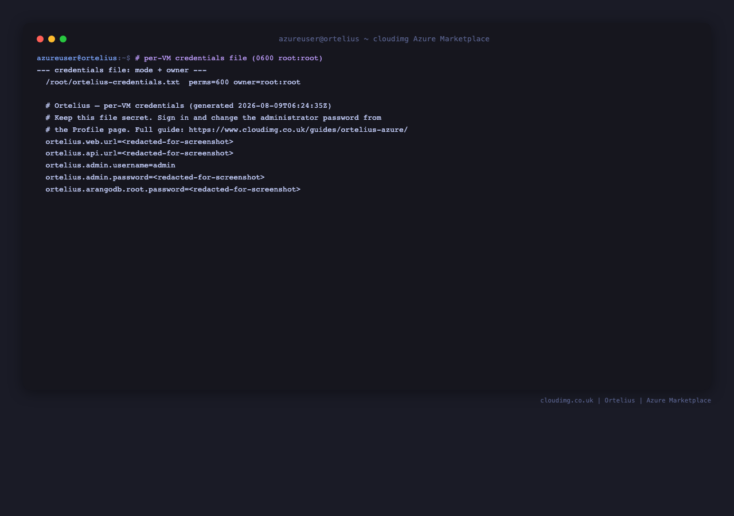This screenshot has width=734, height=516.
Task: Click the prompt 'azureuser@ortelius:~$'
Action: click(x=84, y=58)
